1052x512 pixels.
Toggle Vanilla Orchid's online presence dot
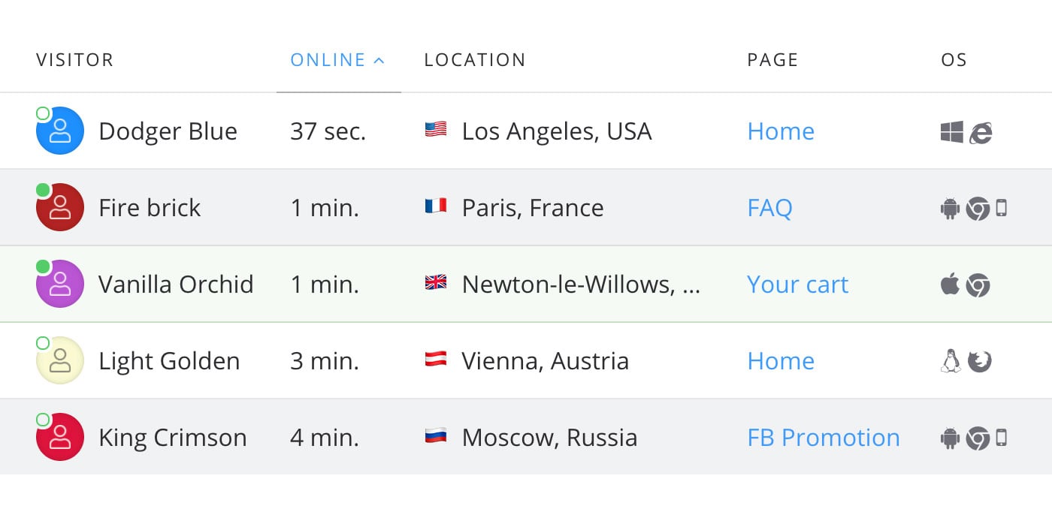click(x=43, y=265)
